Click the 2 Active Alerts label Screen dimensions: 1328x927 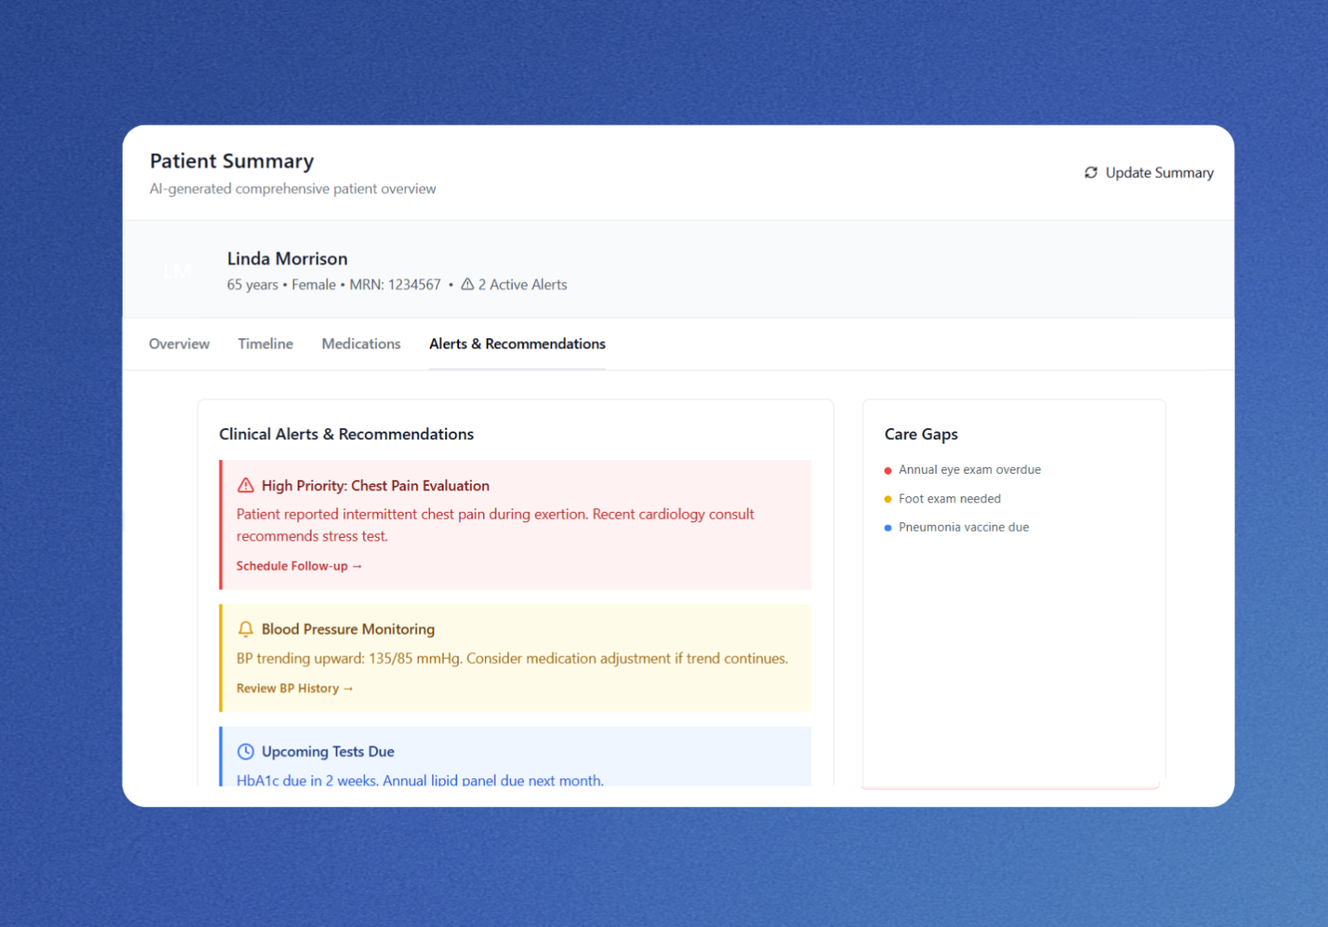click(x=522, y=284)
